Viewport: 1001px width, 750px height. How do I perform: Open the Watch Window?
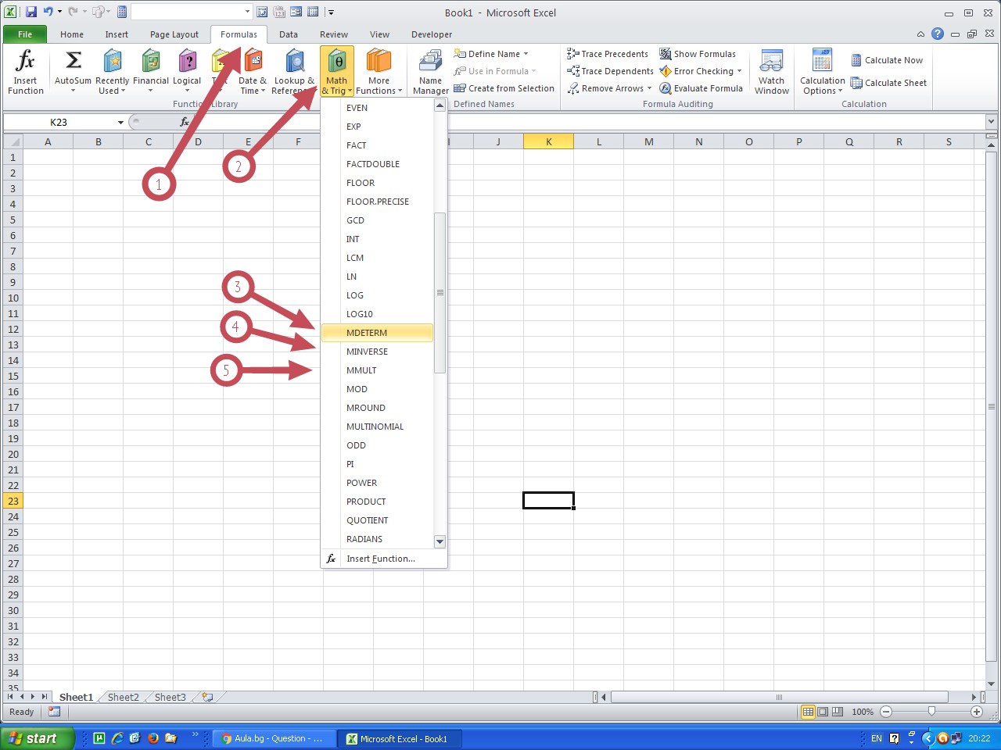772,71
